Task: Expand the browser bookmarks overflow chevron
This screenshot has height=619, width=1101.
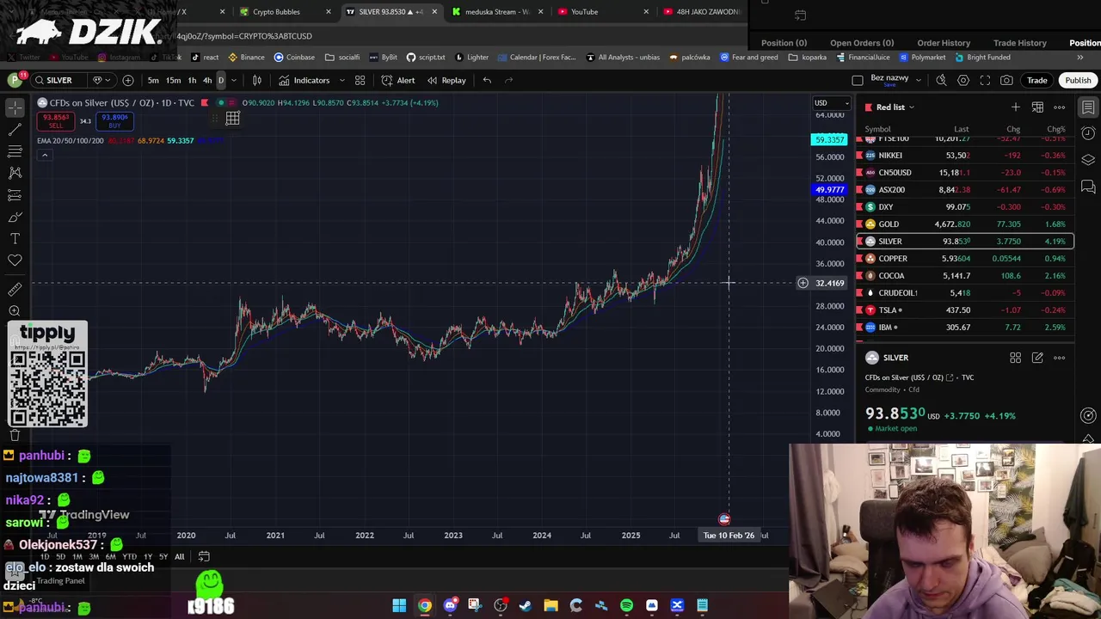Action: pos(1079,58)
